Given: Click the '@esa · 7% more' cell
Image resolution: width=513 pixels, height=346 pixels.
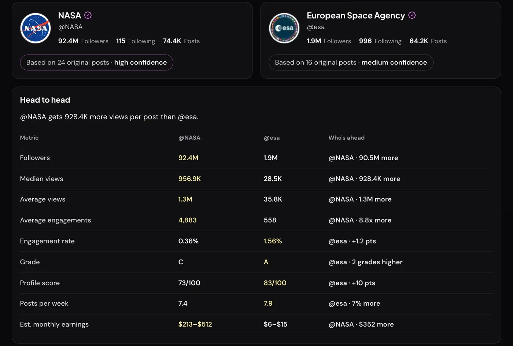Looking at the screenshot, I should [354, 303].
